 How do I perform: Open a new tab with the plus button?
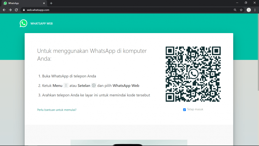(51, 3)
